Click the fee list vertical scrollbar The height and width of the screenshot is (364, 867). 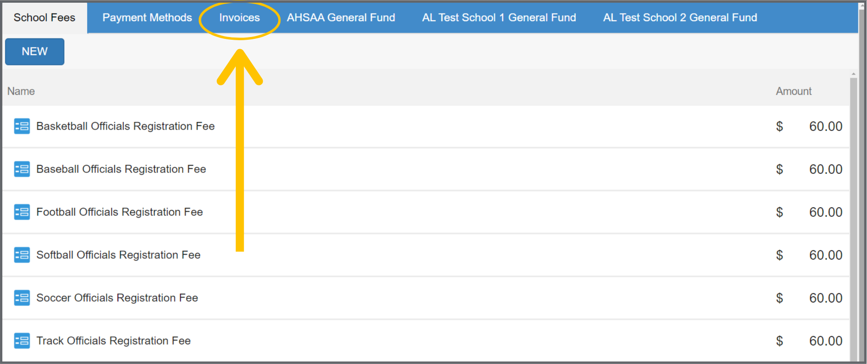853,217
